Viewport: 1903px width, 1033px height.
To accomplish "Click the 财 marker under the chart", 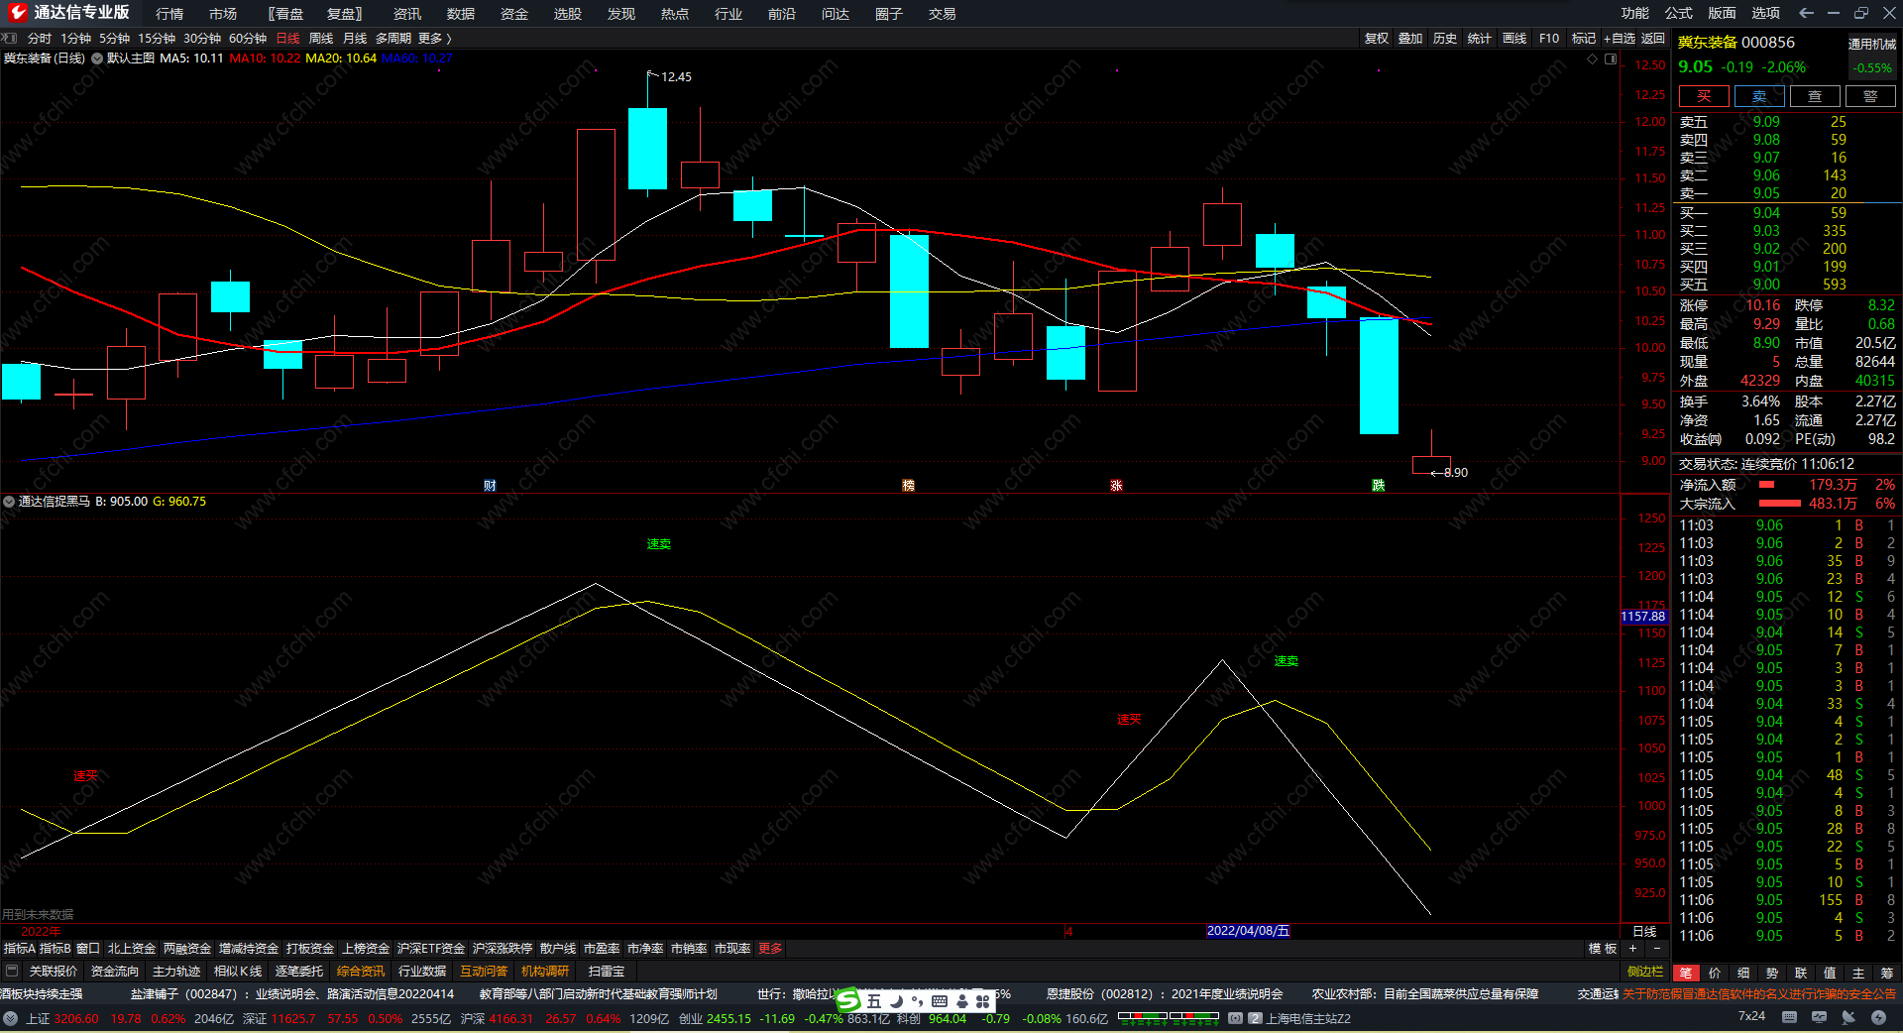I will point(490,486).
